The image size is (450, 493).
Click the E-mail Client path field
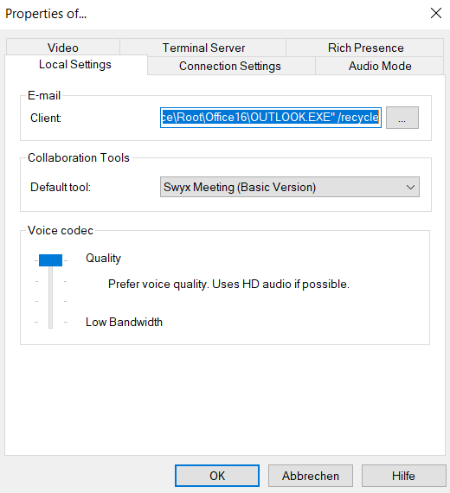click(271, 118)
